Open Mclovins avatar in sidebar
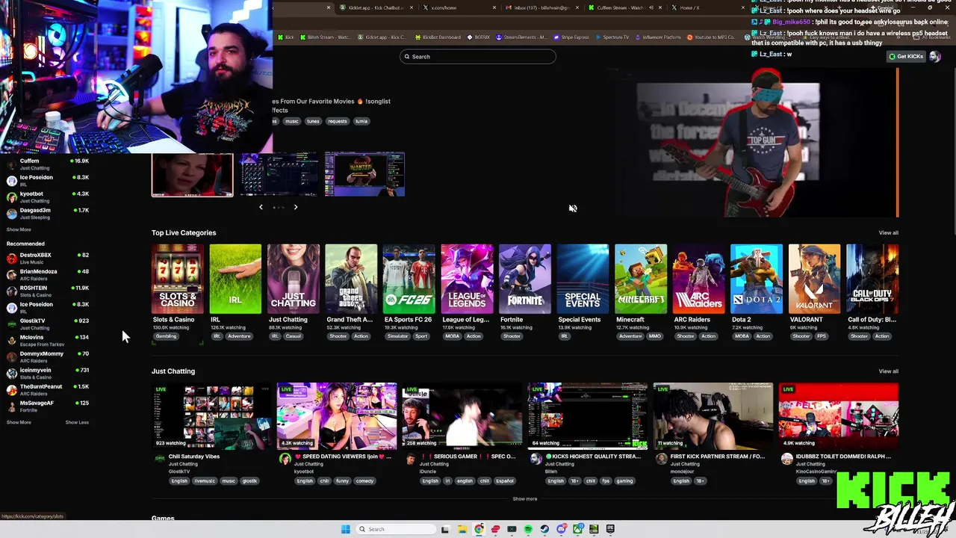 [x=12, y=341]
